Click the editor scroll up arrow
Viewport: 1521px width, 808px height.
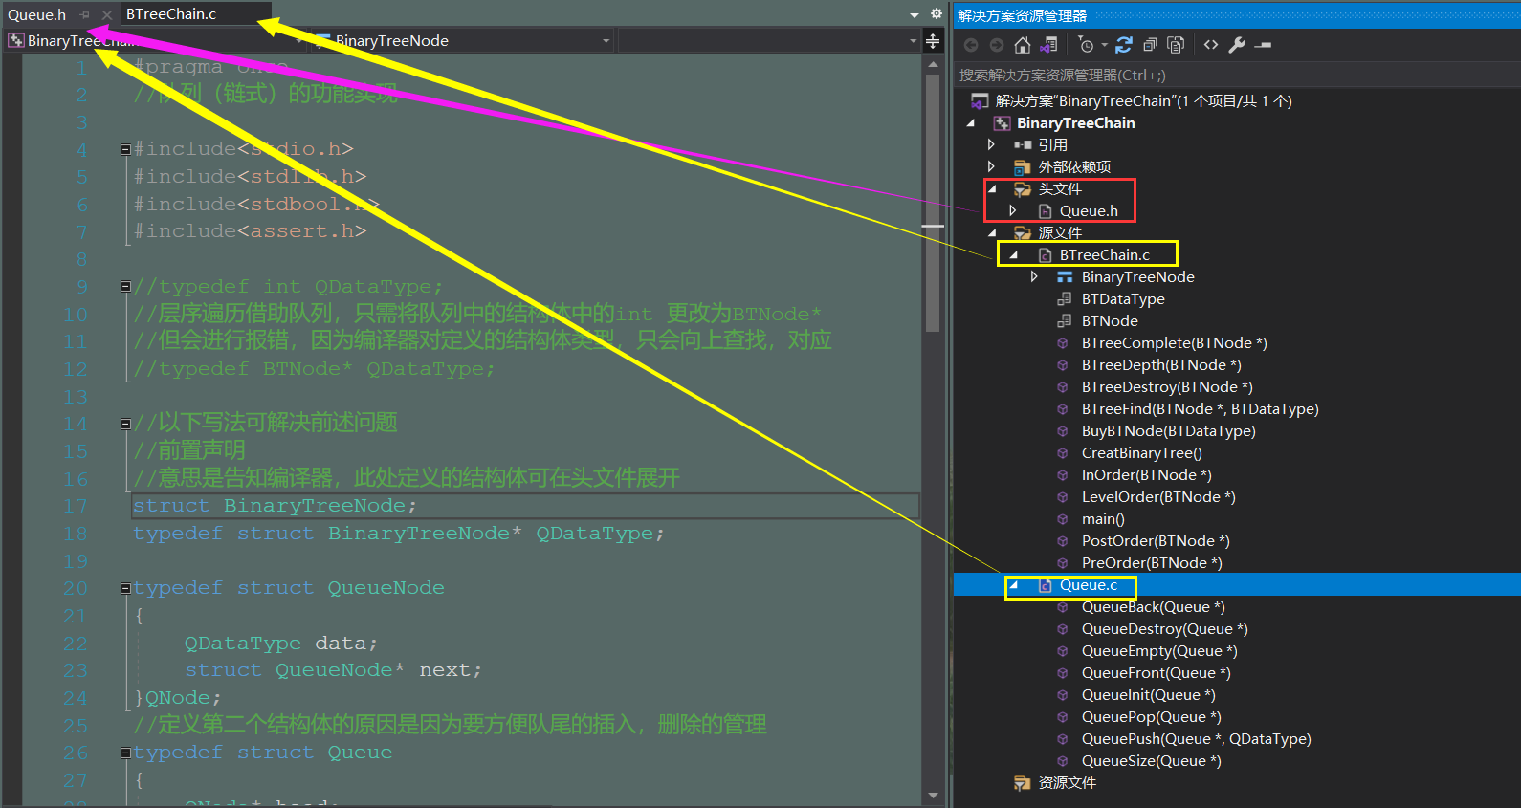[x=933, y=64]
